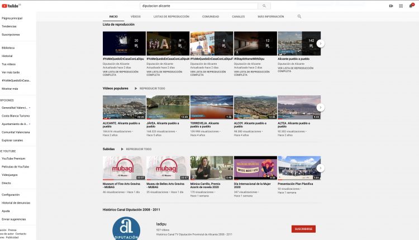This screenshot has height=240, width=419.
Task: Open the TORREVIEJA video thumbnail
Action: pos(212,107)
